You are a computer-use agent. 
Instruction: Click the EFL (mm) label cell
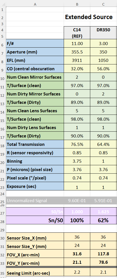point(35,60)
